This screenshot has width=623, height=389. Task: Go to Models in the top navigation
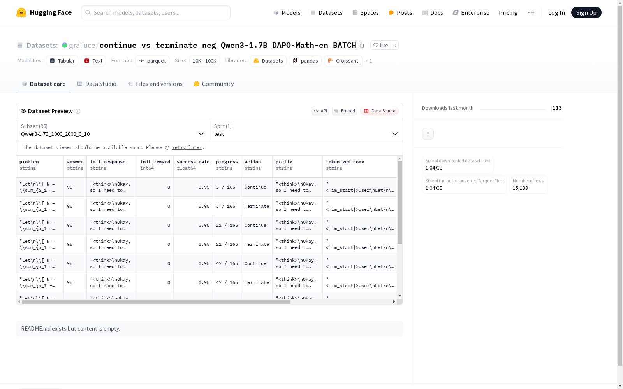(x=287, y=12)
